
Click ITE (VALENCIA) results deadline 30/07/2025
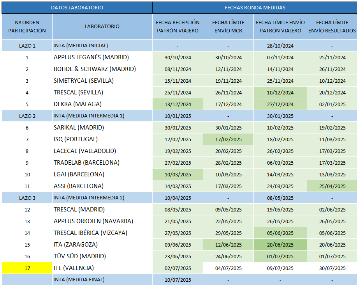332,268
